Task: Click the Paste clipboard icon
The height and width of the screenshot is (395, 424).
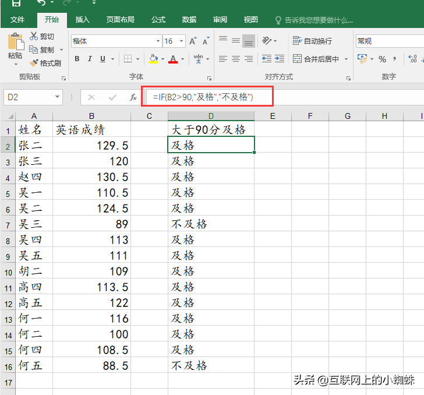Action: [x=16, y=42]
